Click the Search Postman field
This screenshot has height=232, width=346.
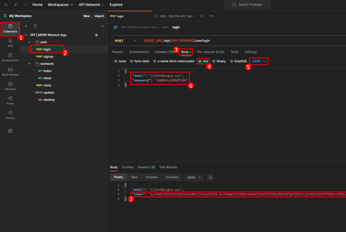pyautogui.click(x=247, y=5)
